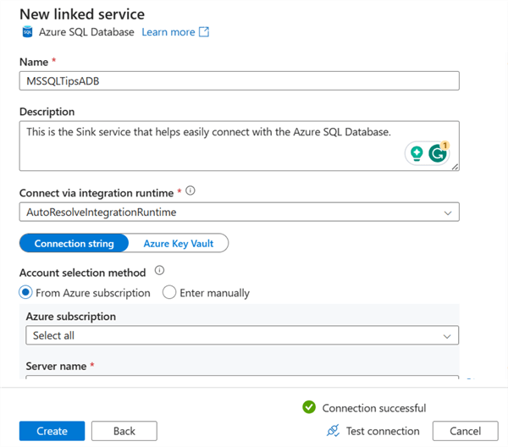
Task: Grab the Description box resize handle
Action: [x=456, y=167]
